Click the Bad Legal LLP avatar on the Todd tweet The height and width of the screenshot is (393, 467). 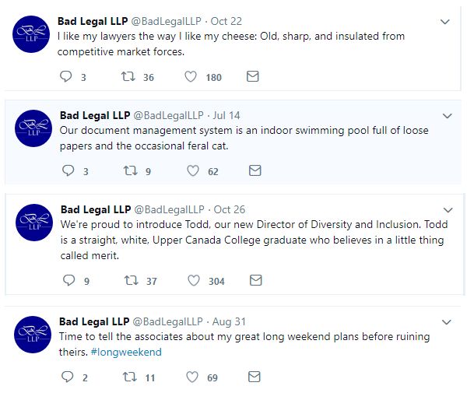click(33, 223)
